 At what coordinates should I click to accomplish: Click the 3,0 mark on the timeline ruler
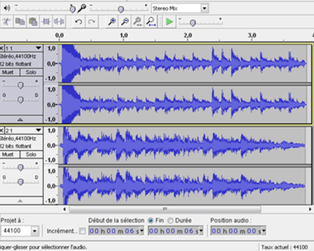(x=252, y=36)
